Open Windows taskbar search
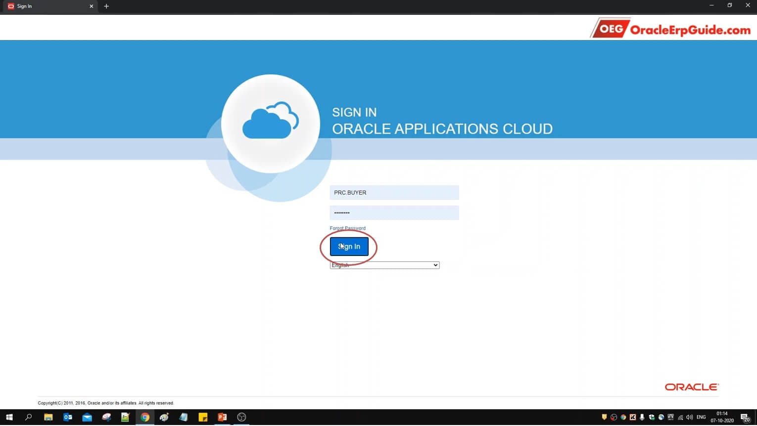Viewport: 757px width, 426px height. click(x=28, y=418)
